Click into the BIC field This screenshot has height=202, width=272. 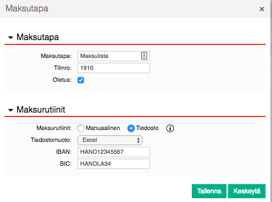click(114, 164)
